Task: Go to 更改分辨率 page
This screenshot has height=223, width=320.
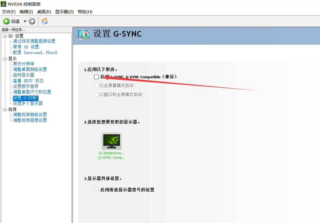Action: [24, 64]
